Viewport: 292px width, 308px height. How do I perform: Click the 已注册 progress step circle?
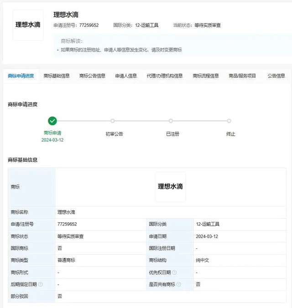[171, 121]
